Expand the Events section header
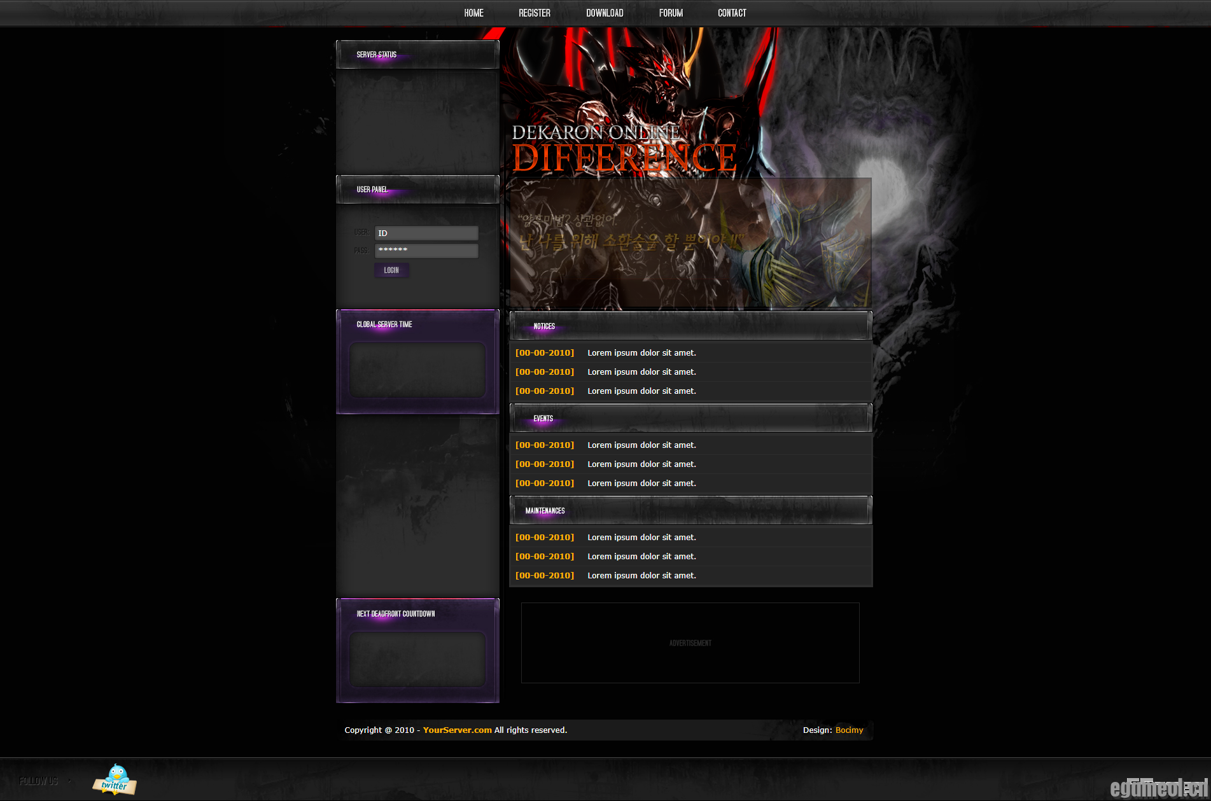 tap(542, 418)
